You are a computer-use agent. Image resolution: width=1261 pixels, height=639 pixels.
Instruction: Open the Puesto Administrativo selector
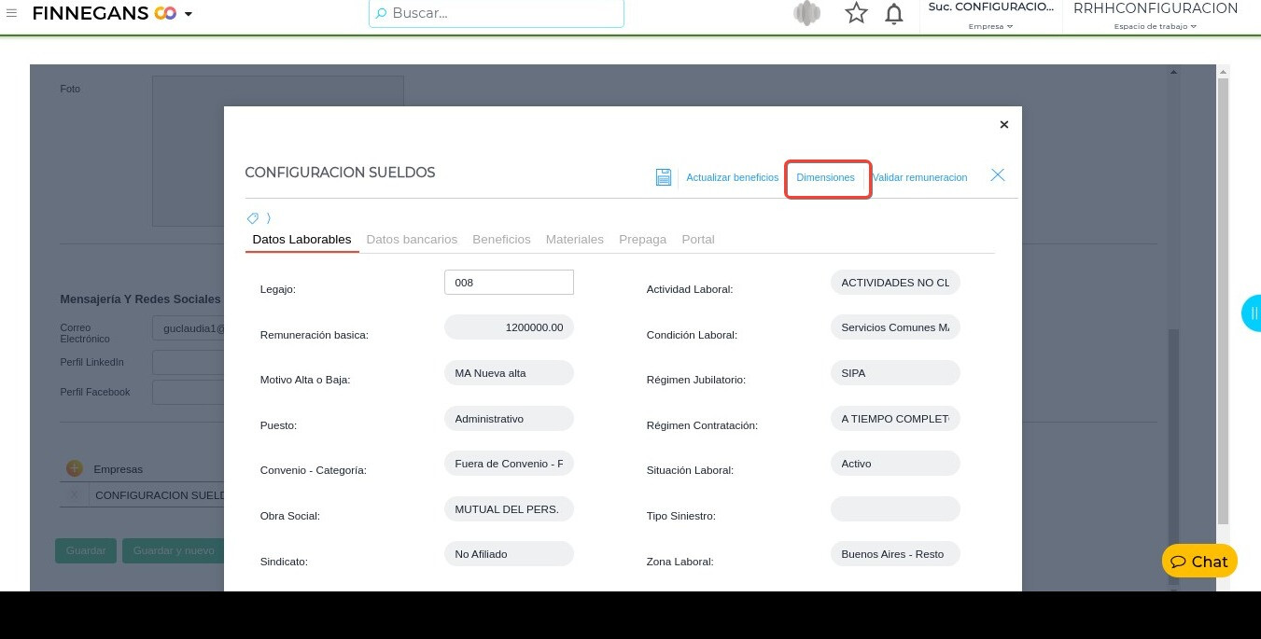(509, 419)
